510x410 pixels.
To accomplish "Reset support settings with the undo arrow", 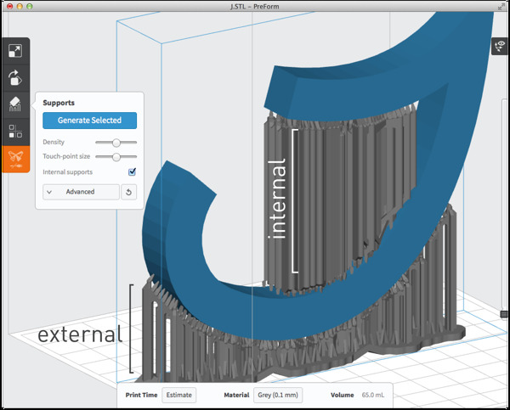I will coord(129,192).
